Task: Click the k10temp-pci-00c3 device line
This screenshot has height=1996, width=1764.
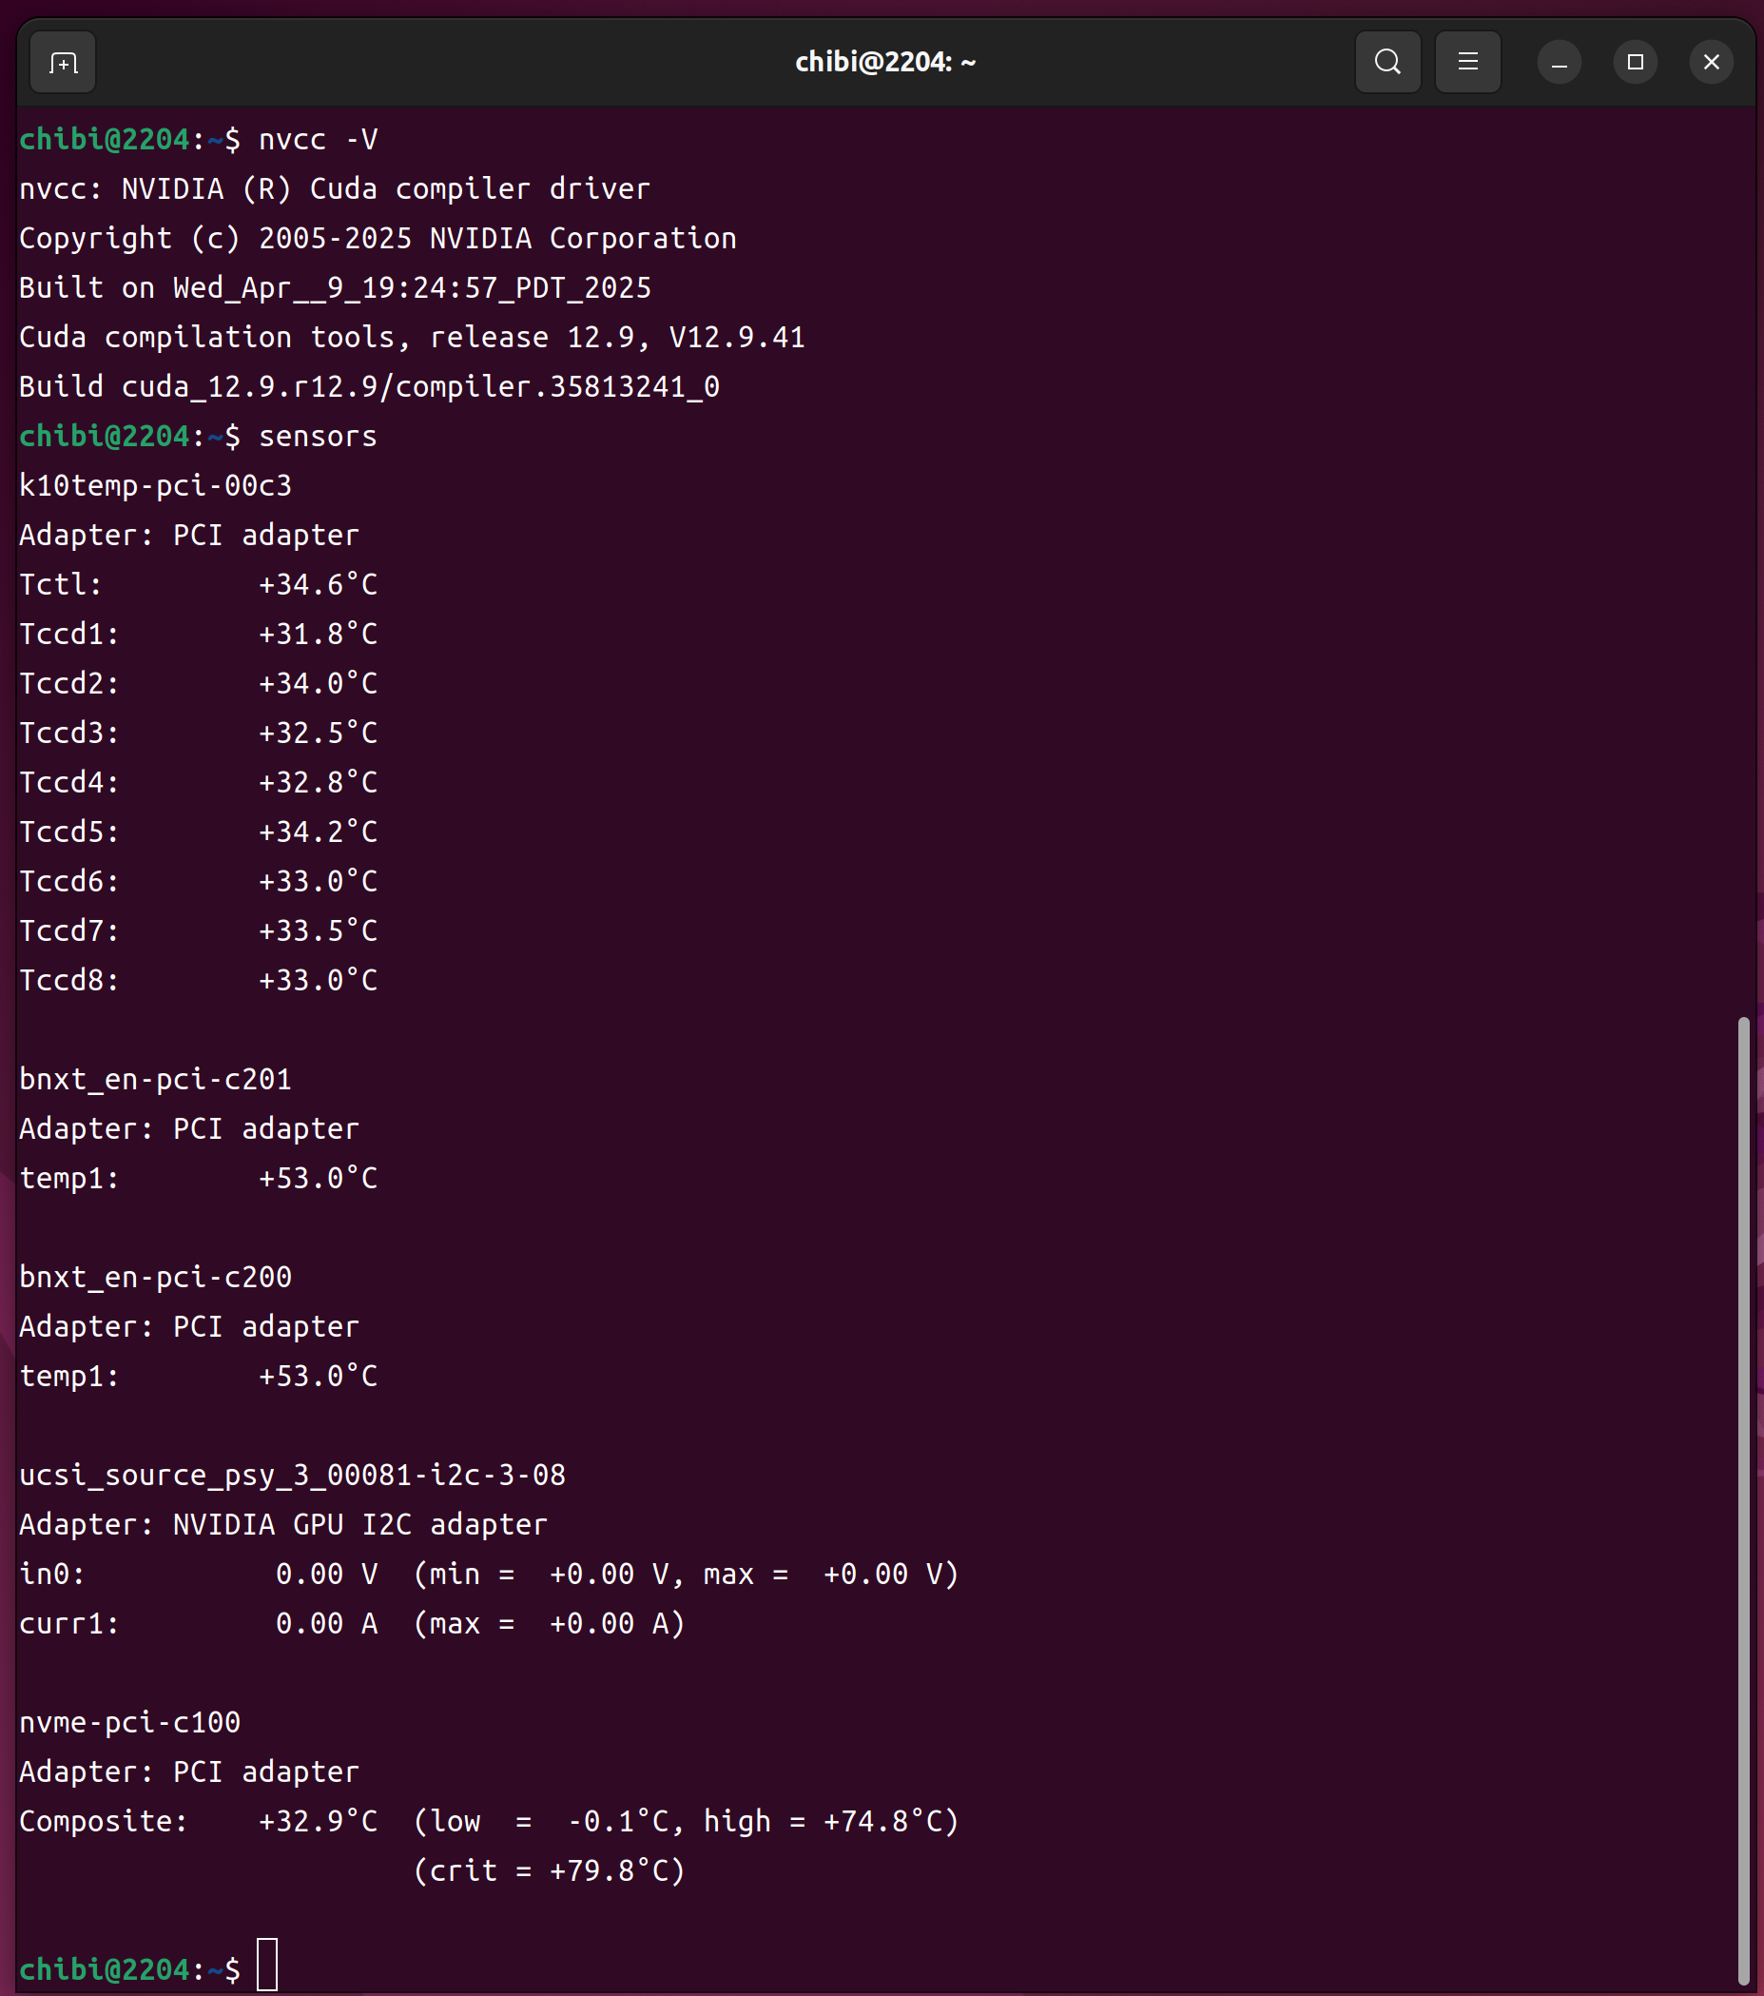Action: pos(155,486)
